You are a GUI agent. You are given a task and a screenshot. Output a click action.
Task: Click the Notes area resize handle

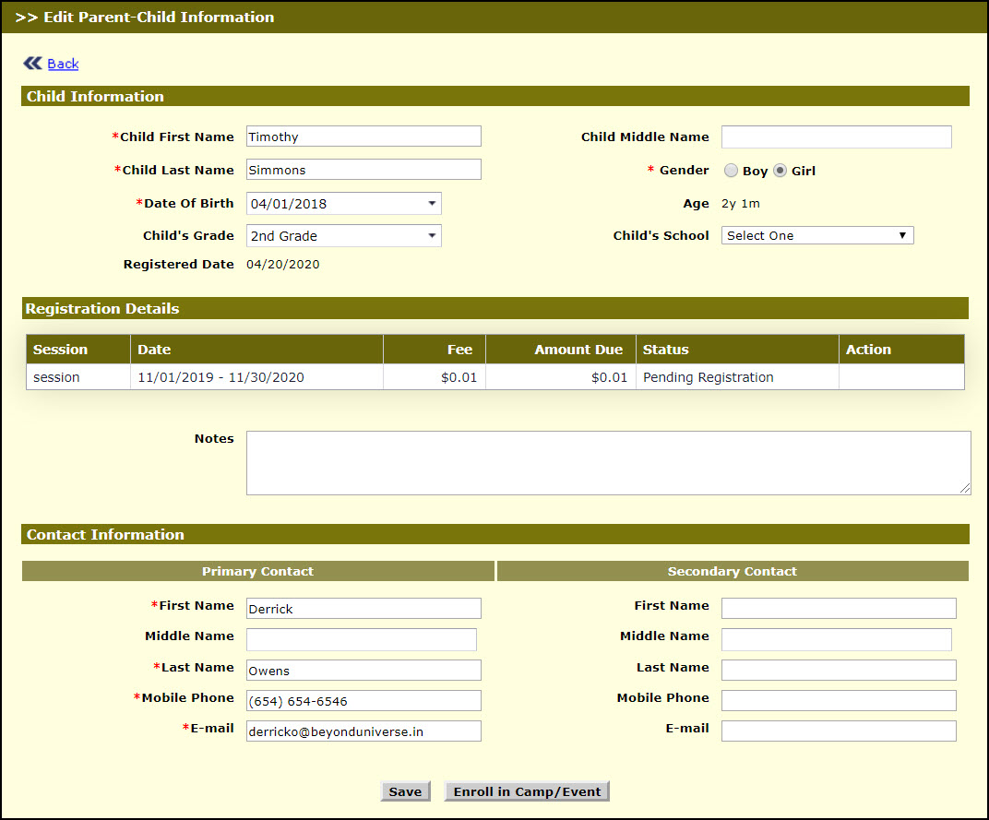pos(965,489)
